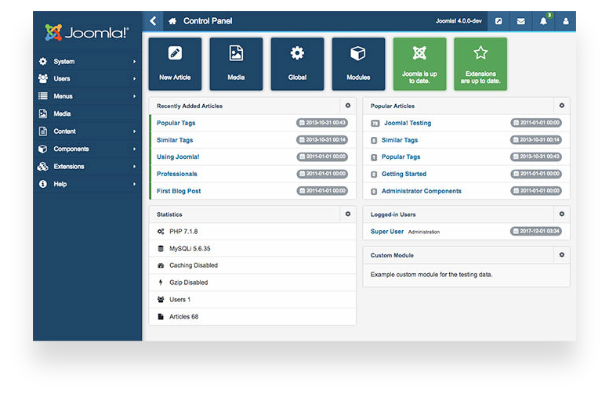The image size is (609, 396).
Task: Open the System menu item
Action: point(87,61)
